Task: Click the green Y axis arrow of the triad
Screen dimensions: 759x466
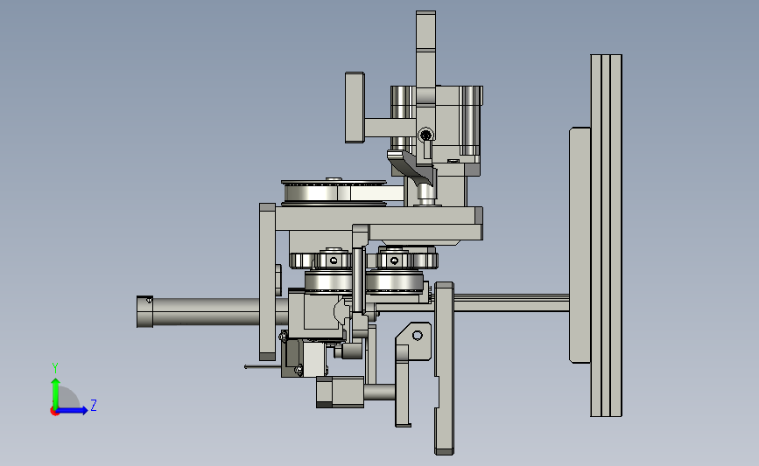Action: click(56, 393)
